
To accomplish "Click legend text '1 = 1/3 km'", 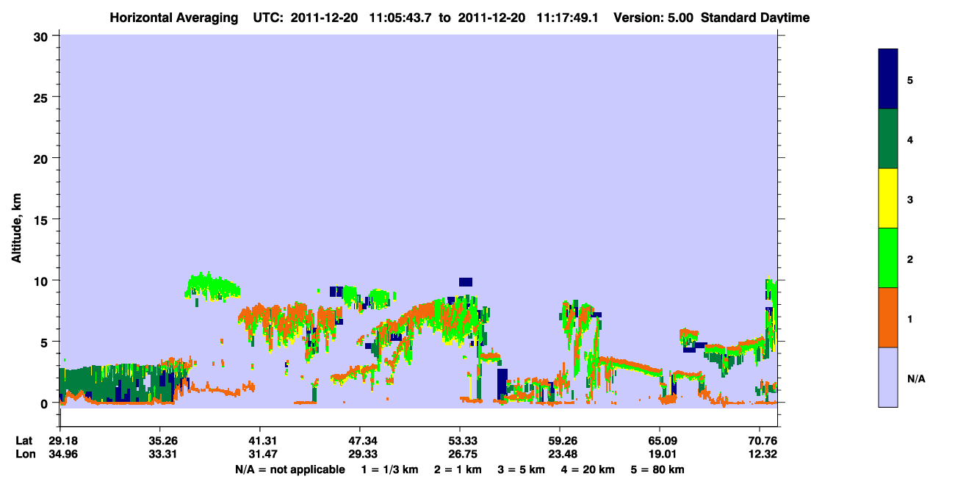I will (389, 469).
